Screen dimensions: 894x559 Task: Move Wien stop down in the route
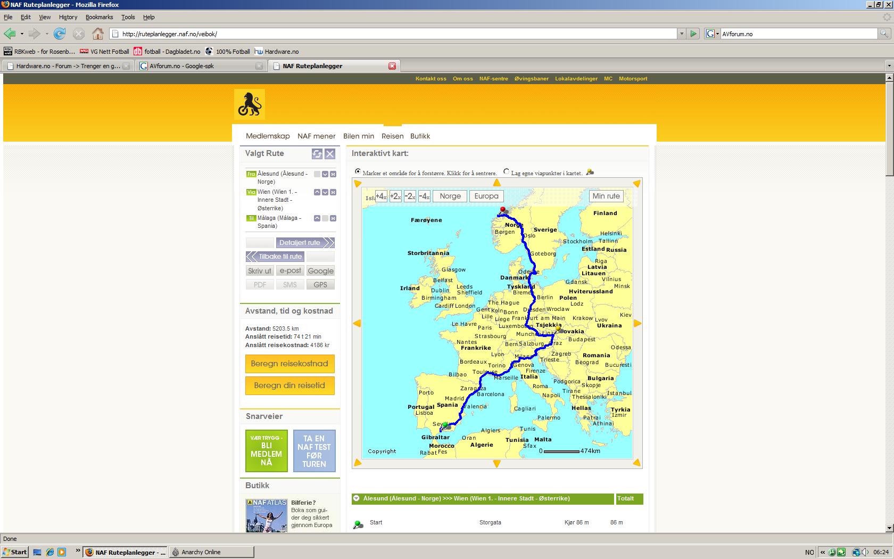pyautogui.click(x=325, y=192)
